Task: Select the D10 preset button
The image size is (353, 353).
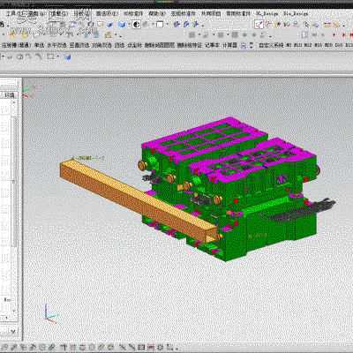Action: (339, 45)
